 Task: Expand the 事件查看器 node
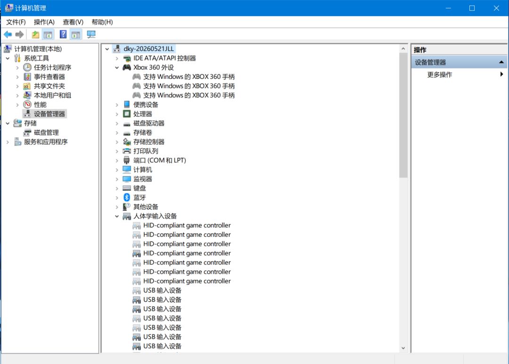click(x=17, y=77)
